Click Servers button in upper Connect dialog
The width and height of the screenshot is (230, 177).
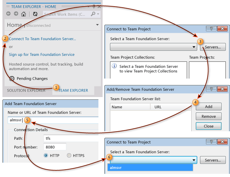tap(213, 47)
